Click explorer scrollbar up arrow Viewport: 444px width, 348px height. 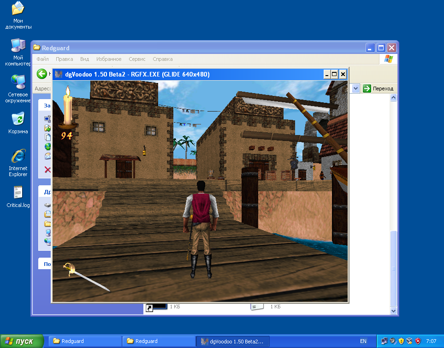393,98
